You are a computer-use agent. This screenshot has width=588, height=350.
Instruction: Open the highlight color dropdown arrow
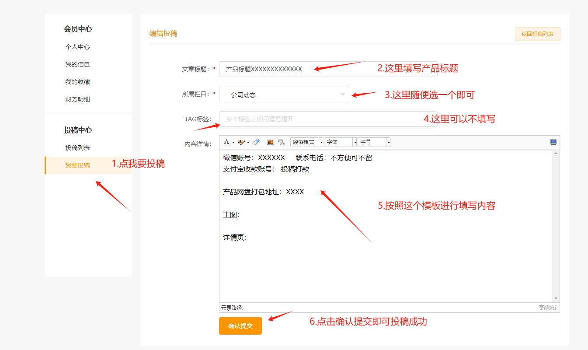247,142
